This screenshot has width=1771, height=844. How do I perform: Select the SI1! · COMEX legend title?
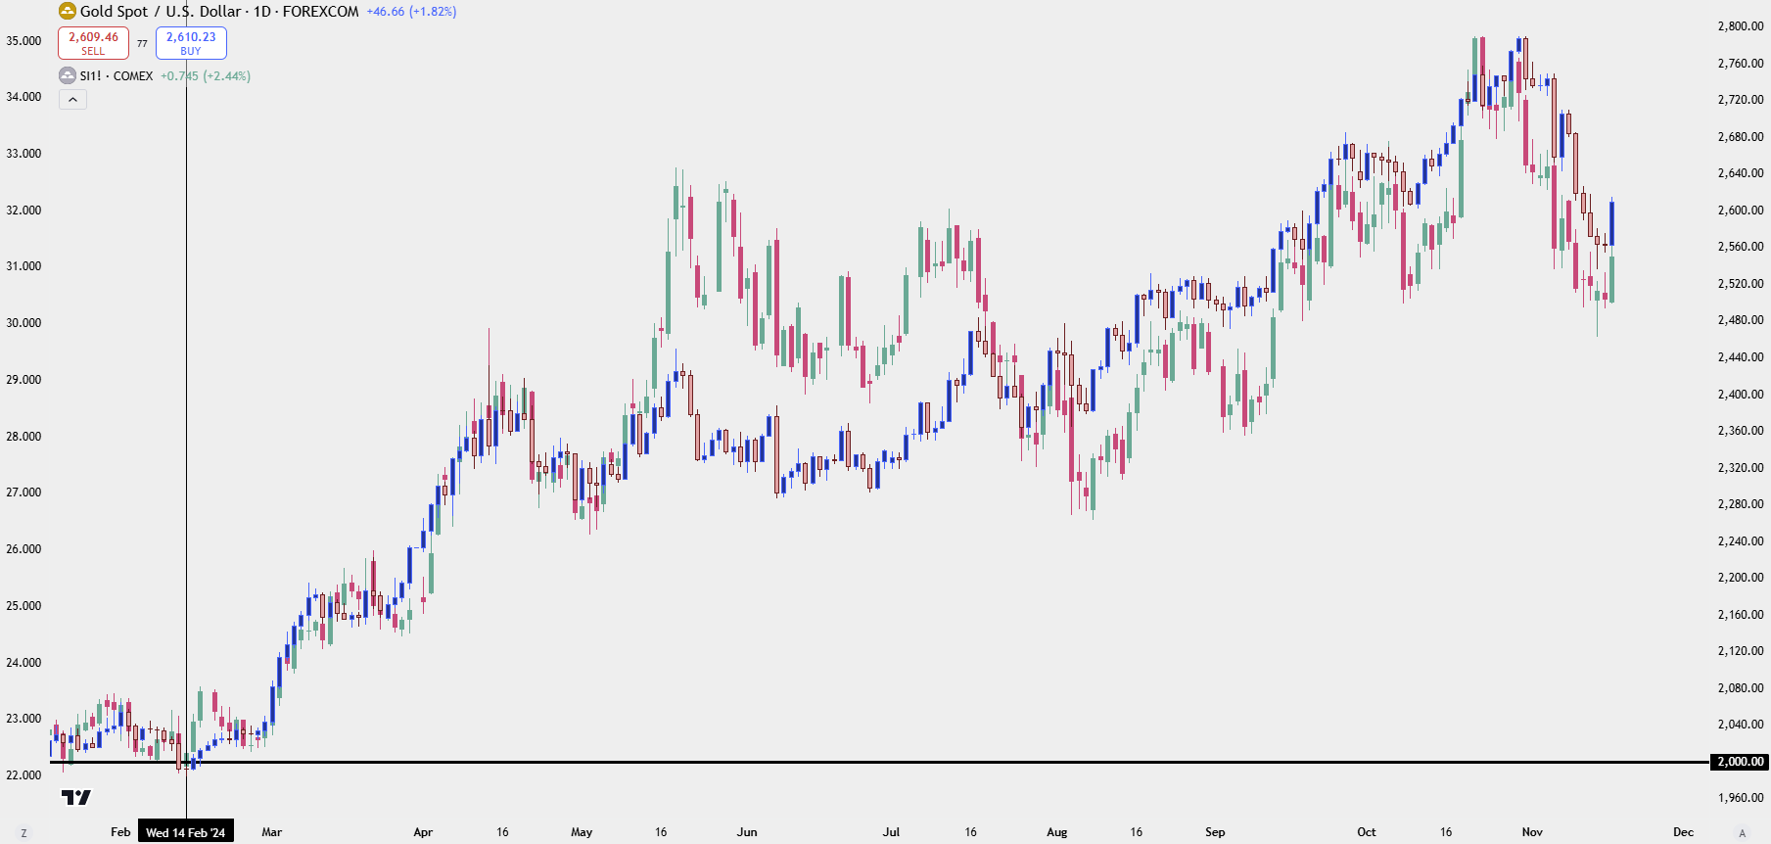tap(117, 75)
